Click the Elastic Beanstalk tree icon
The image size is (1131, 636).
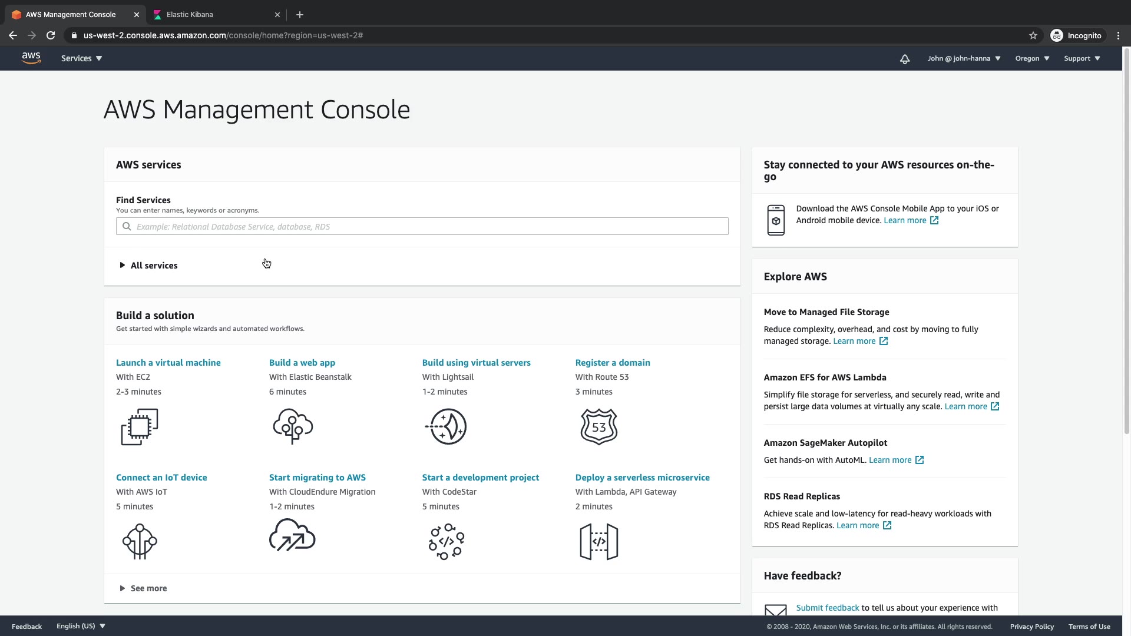pos(293,426)
